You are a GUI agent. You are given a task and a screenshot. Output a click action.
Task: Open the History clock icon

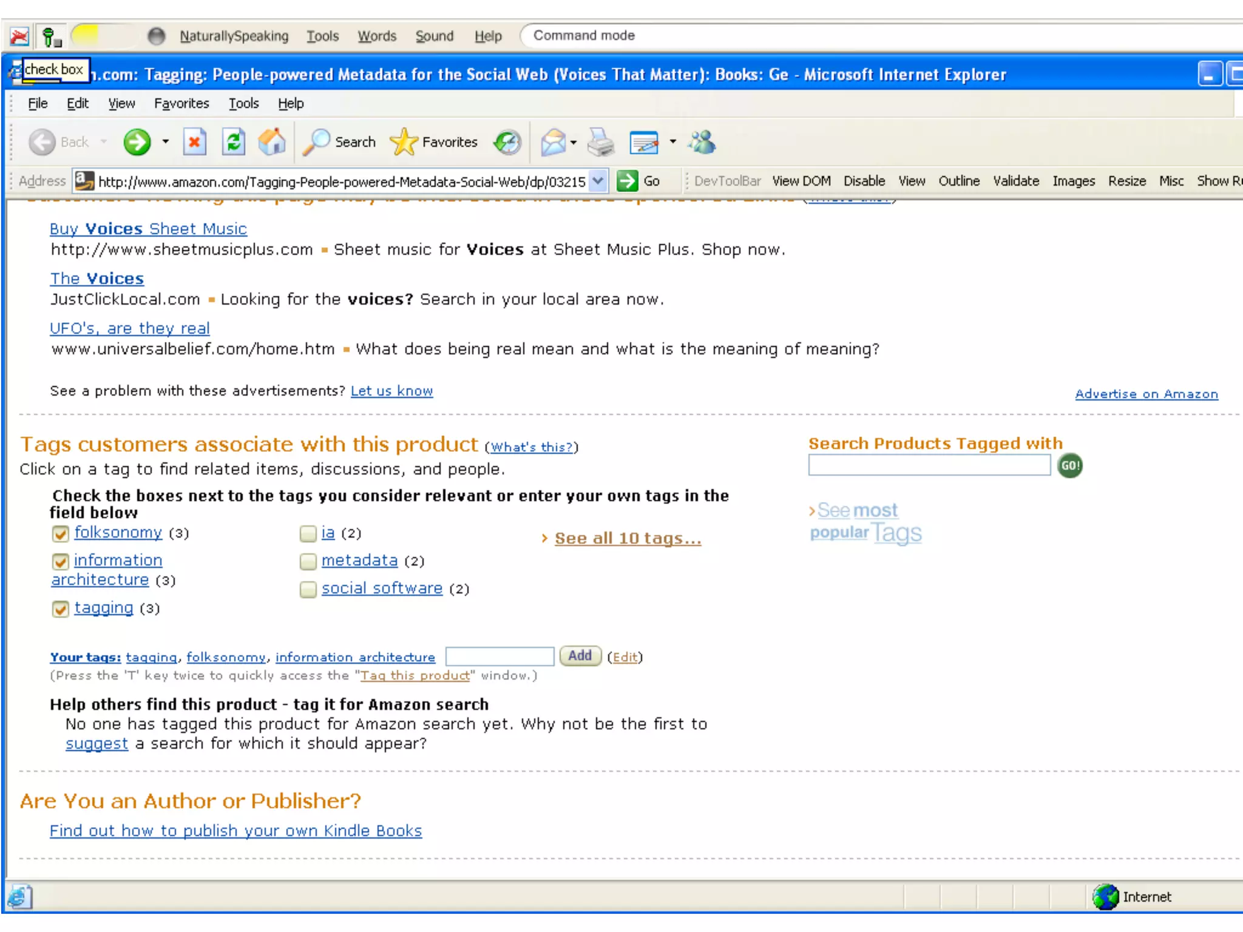[x=507, y=142]
